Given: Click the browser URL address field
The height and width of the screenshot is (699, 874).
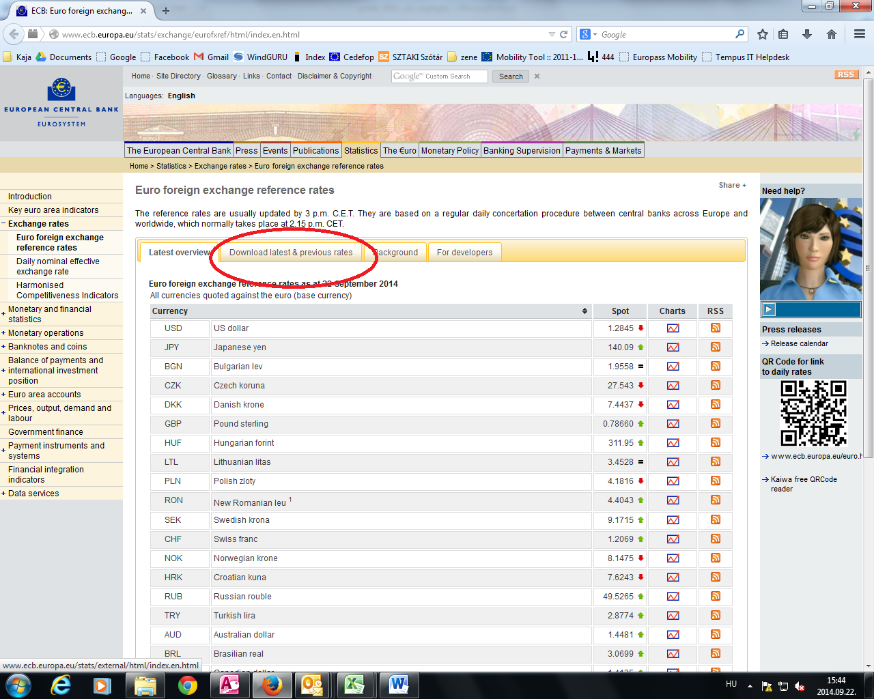Looking at the screenshot, I should (300, 34).
